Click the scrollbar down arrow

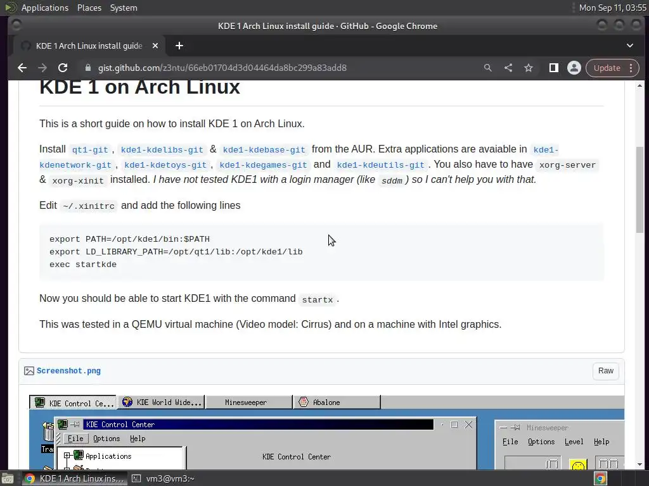640,464
